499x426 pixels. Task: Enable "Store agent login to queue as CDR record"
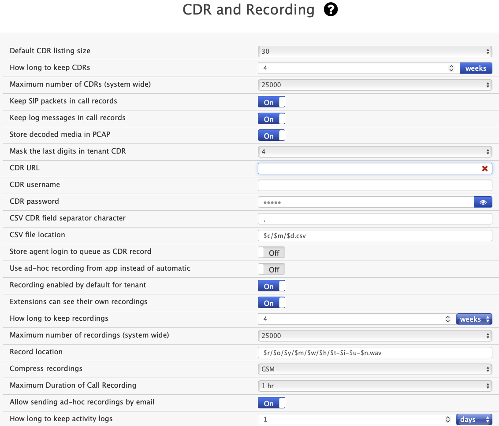(x=271, y=252)
